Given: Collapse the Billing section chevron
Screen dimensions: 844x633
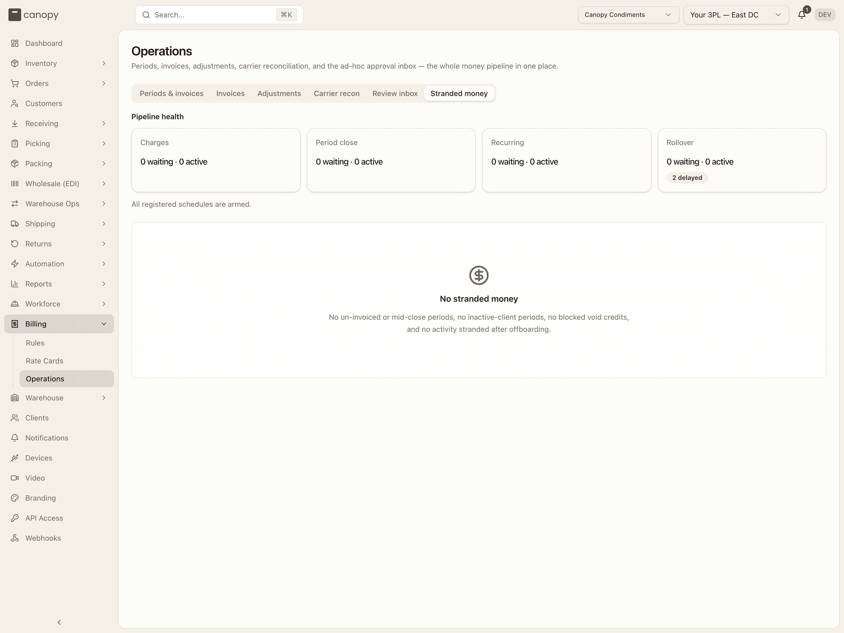Looking at the screenshot, I should [104, 324].
